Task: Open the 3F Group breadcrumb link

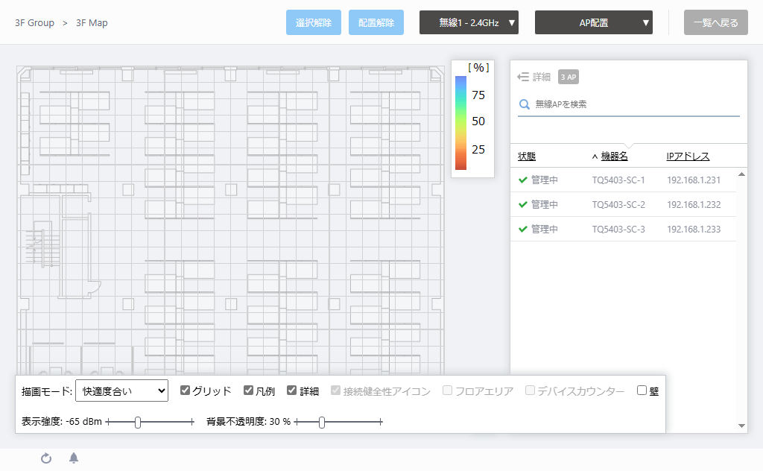Action: pyautogui.click(x=34, y=23)
